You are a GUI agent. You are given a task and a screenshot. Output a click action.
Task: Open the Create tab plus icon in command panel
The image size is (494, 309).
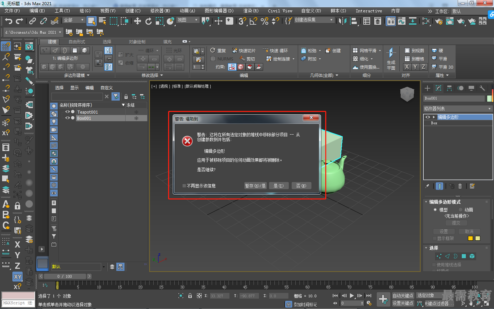pyautogui.click(x=427, y=88)
